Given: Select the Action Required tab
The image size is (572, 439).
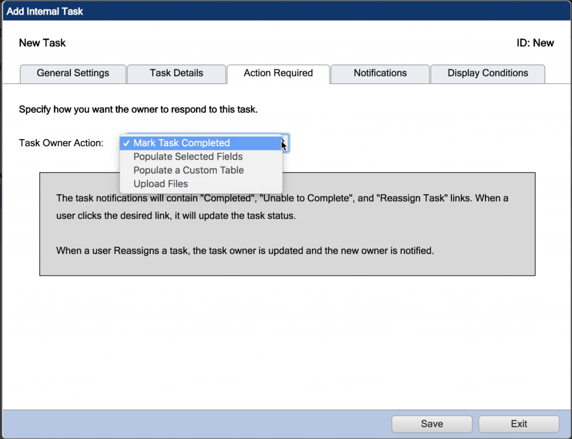Looking at the screenshot, I should click(278, 73).
